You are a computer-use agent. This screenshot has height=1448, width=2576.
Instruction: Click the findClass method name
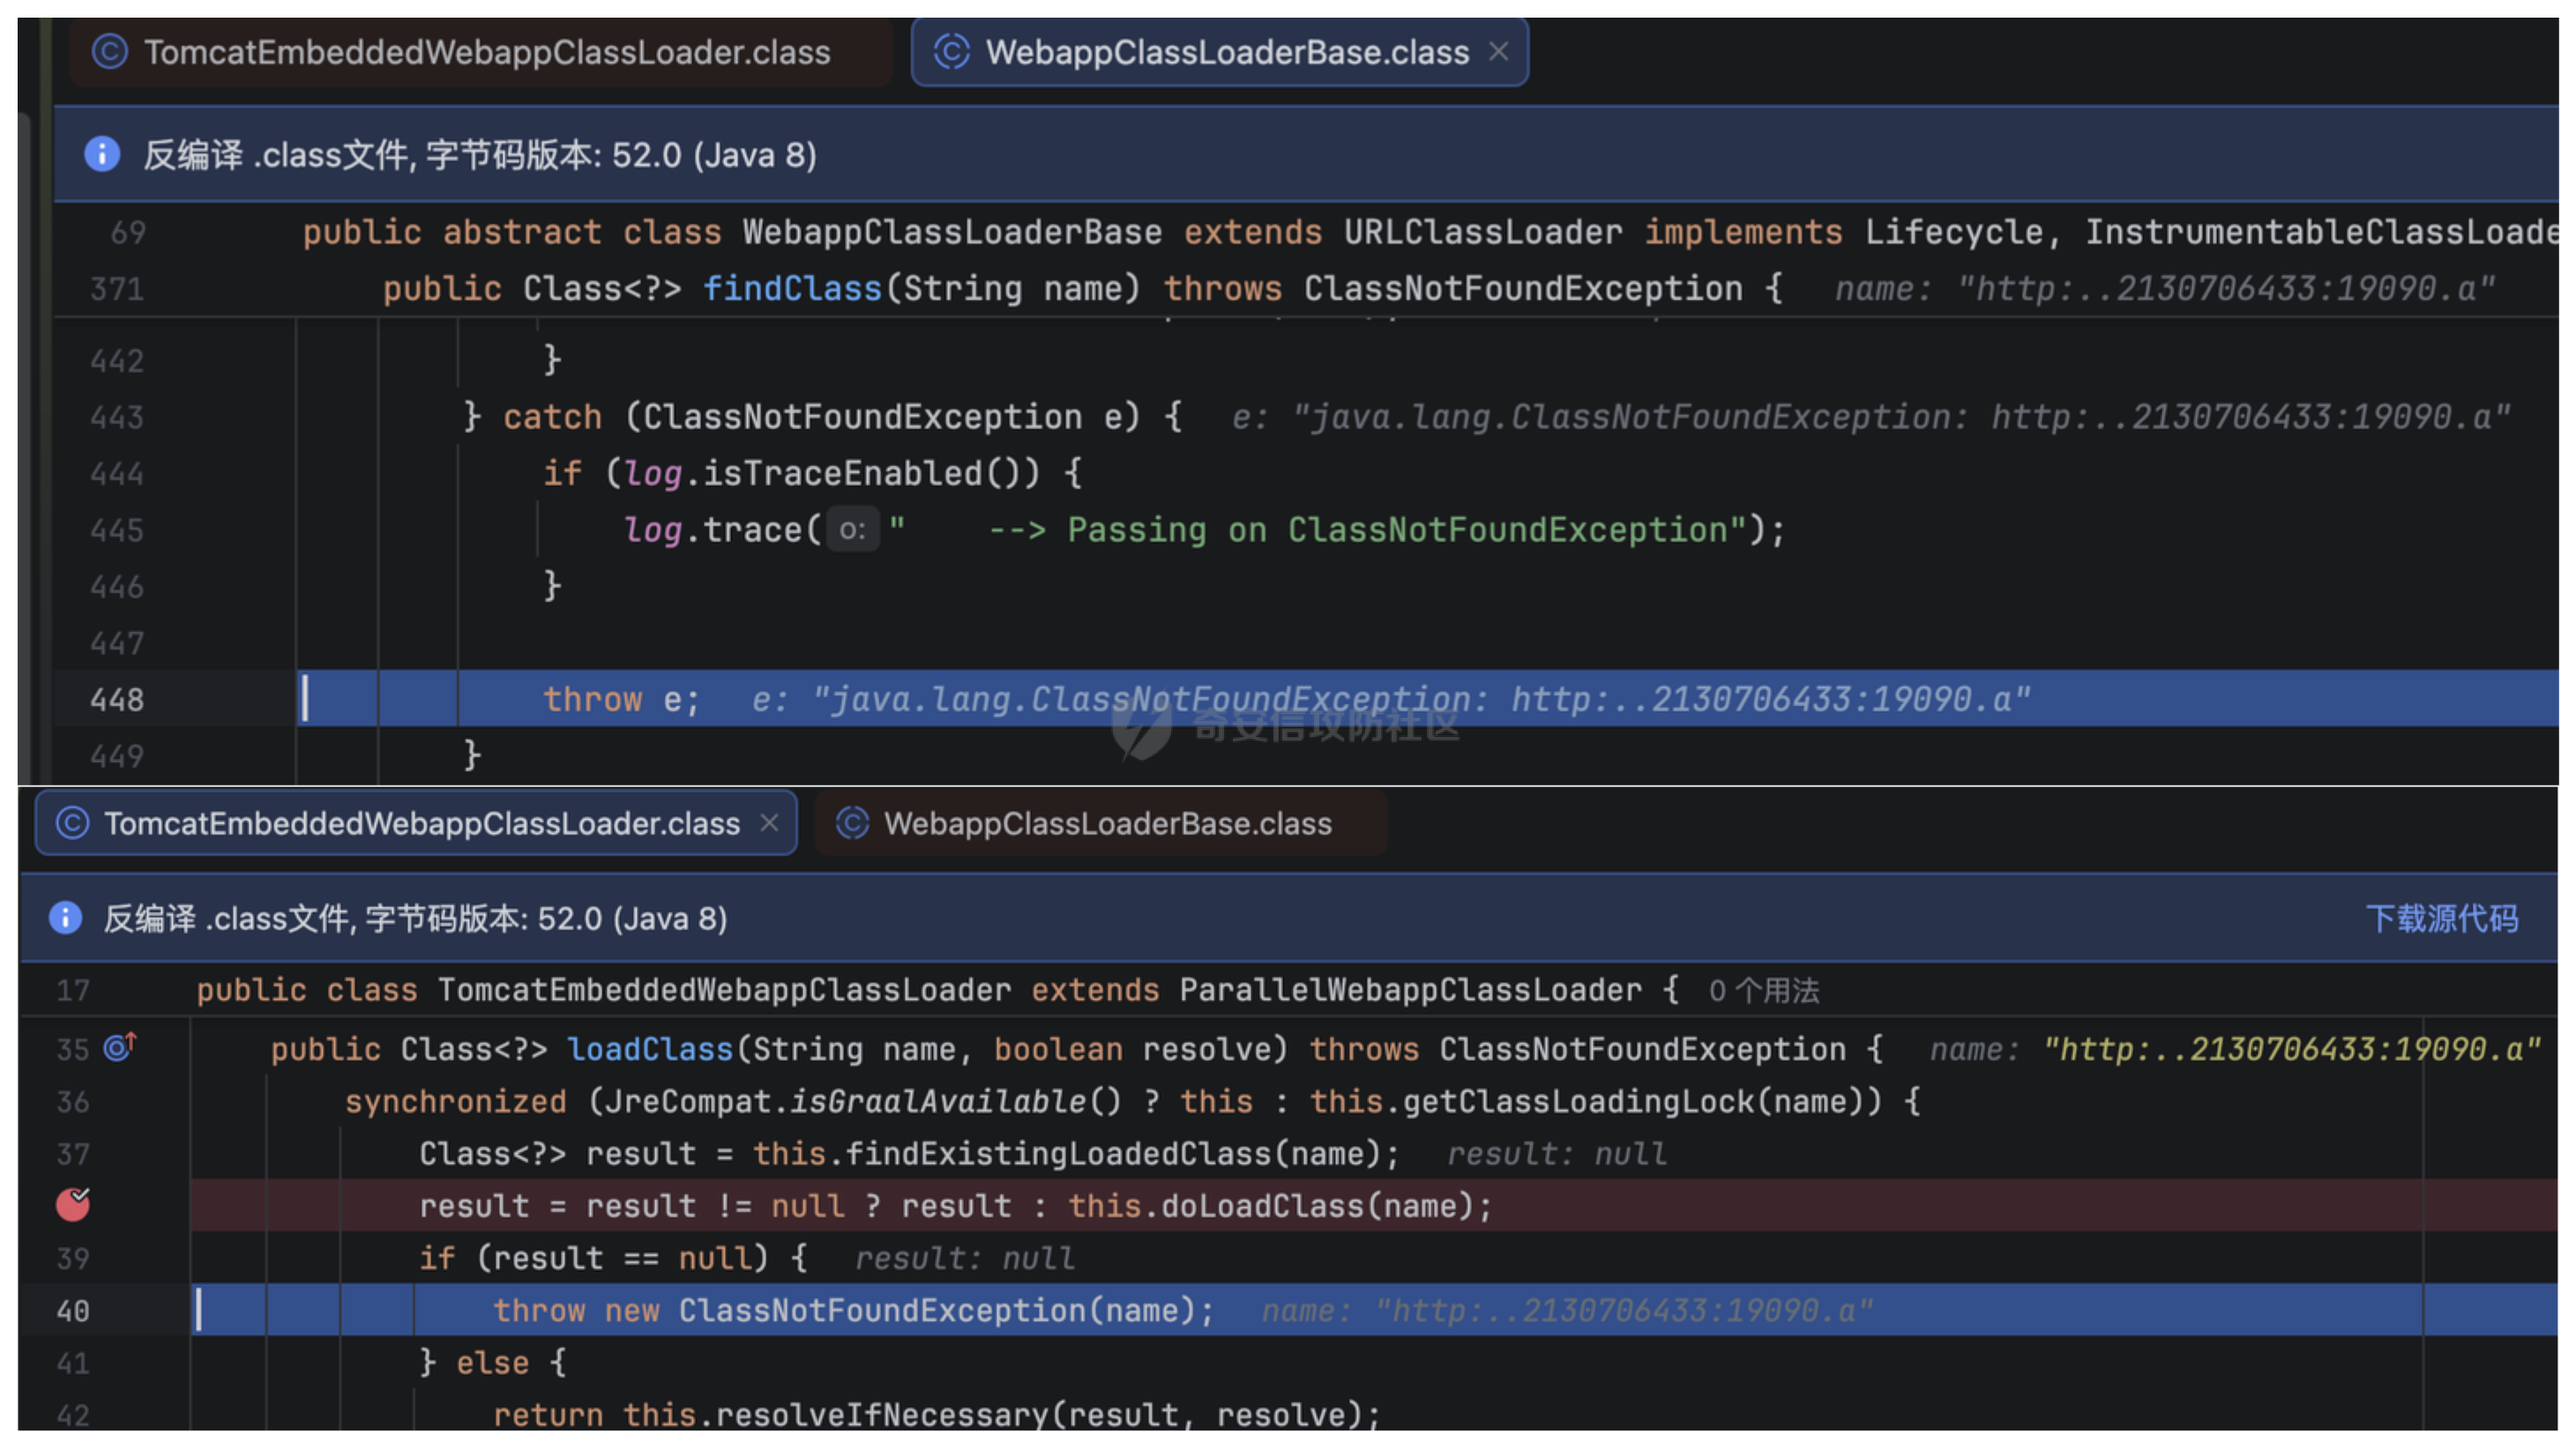(x=792, y=288)
